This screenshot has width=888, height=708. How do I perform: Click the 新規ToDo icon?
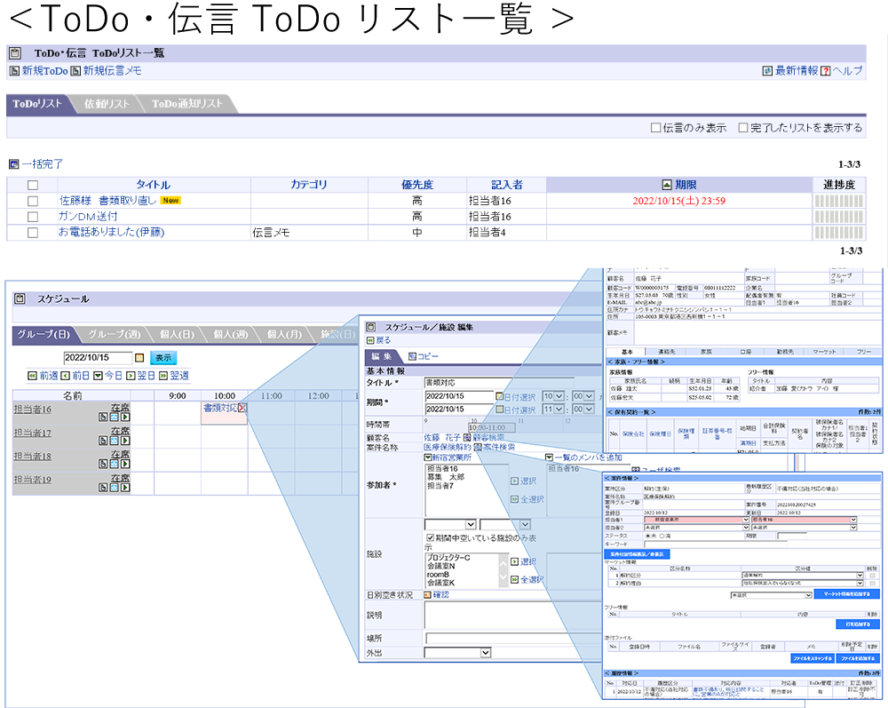pos(15,71)
